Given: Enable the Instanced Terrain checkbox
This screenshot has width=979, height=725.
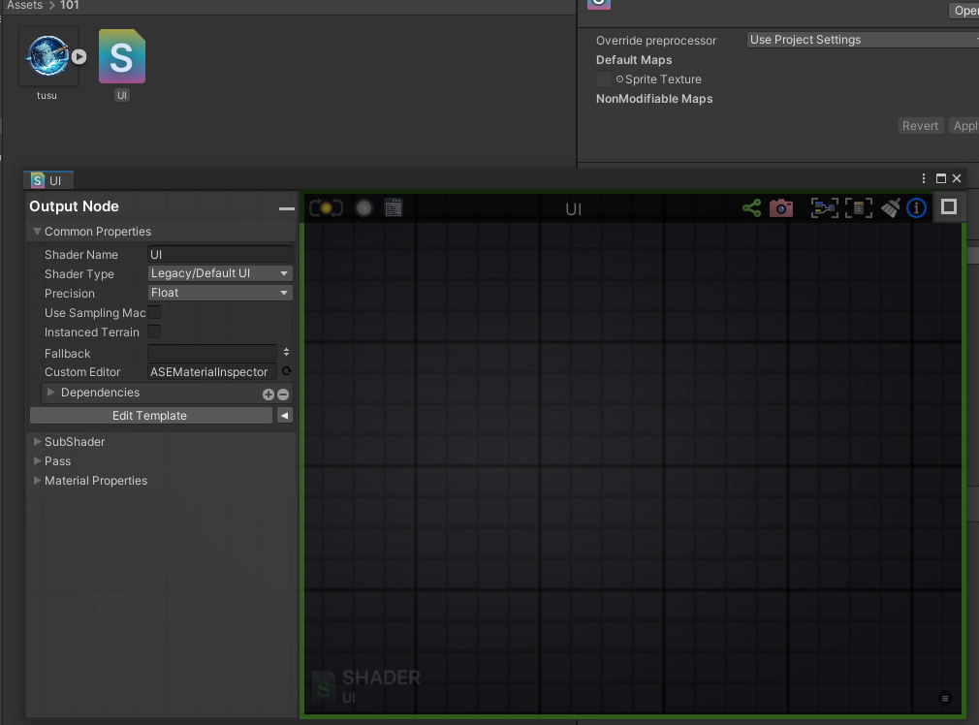Looking at the screenshot, I should 154,331.
